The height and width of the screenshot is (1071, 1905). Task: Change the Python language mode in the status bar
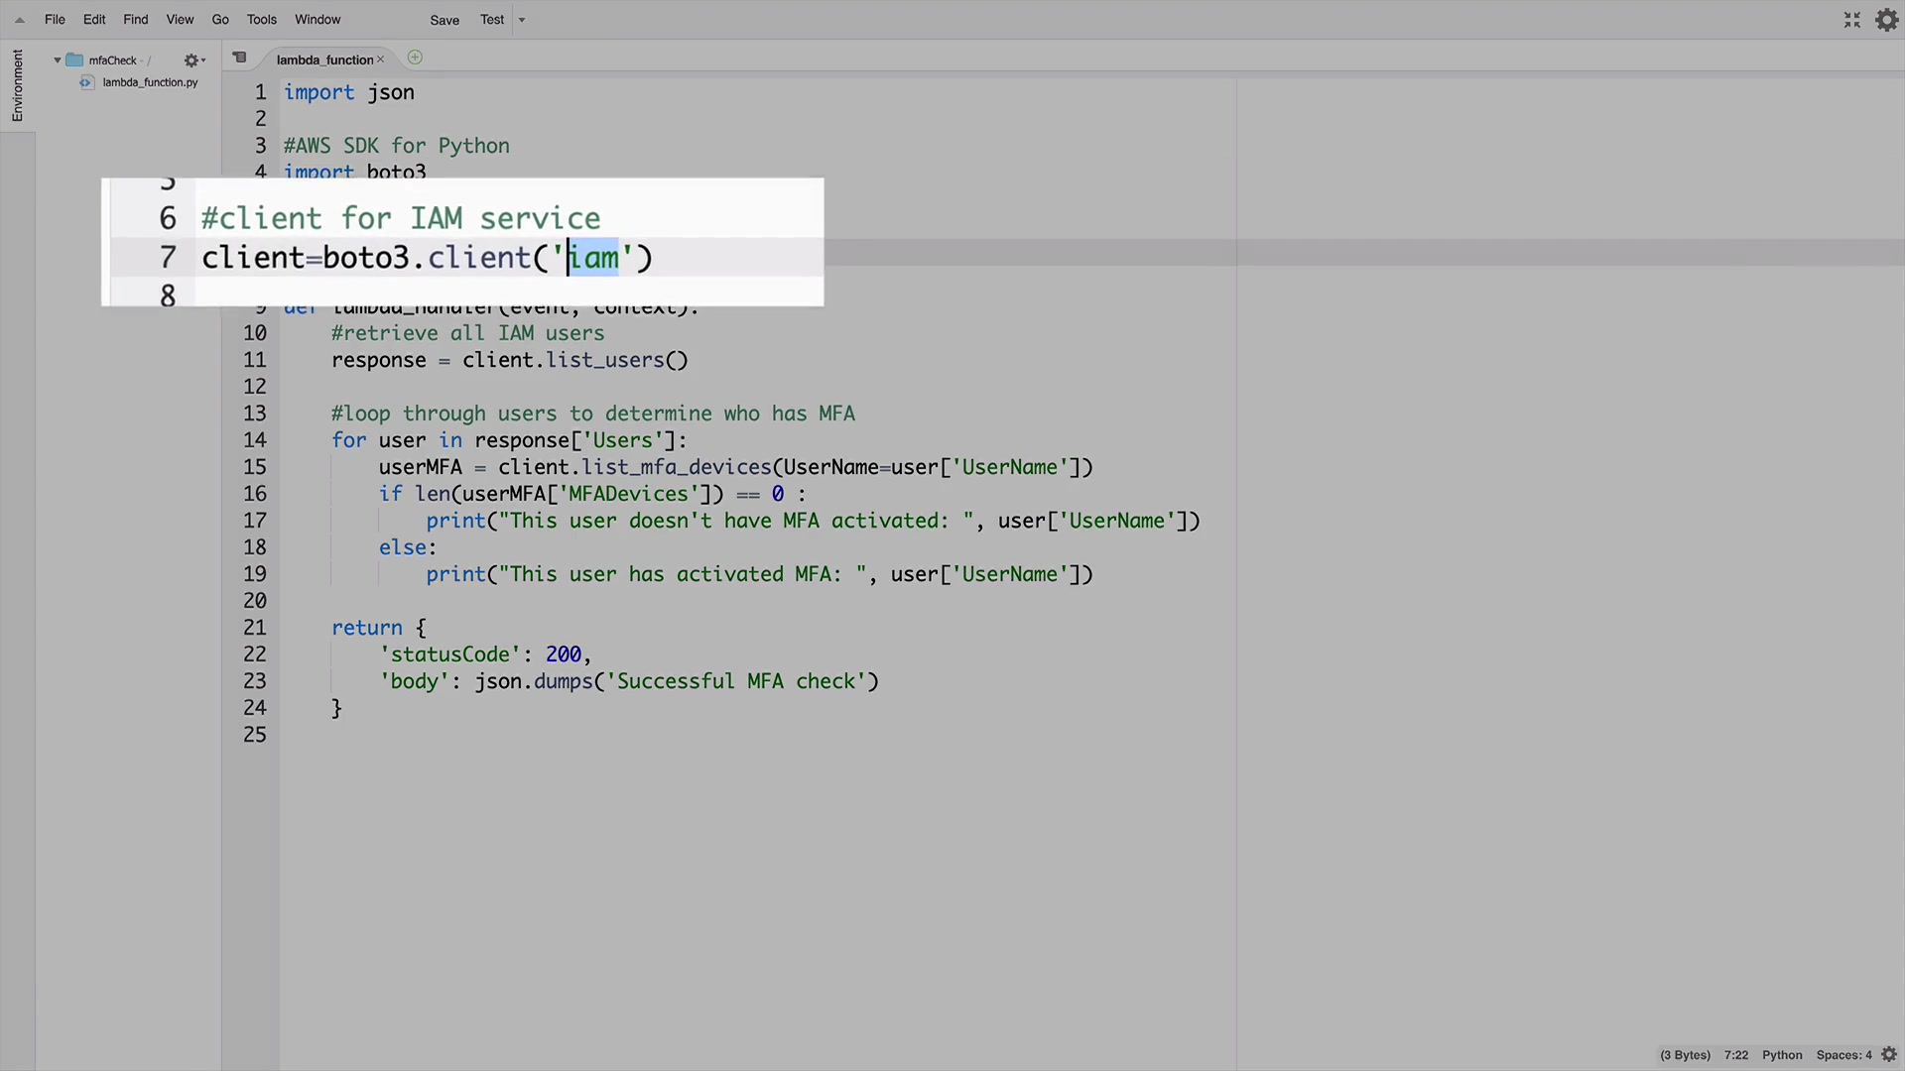tap(1782, 1054)
